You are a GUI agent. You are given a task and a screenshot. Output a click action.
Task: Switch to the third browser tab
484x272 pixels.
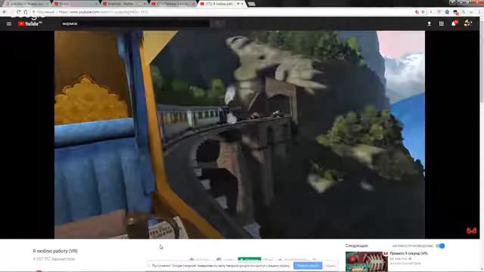coord(124,4)
